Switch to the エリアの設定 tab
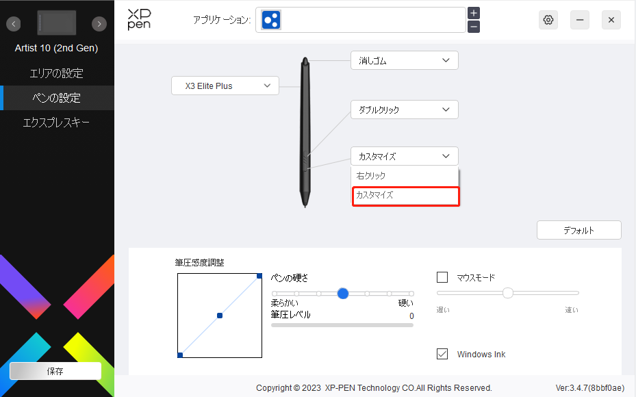Screen dimensions: 636x397 tap(57, 73)
